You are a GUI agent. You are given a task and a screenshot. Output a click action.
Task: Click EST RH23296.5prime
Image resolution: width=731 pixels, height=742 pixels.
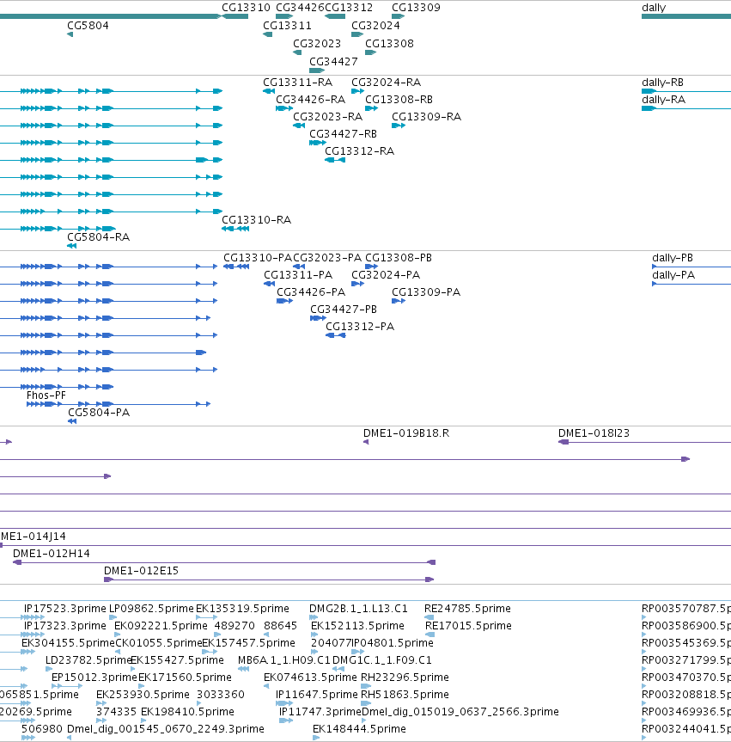coord(405,678)
